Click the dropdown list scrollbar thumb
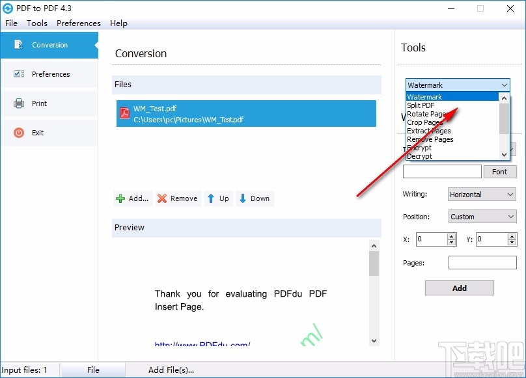 pyautogui.click(x=504, y=118)
